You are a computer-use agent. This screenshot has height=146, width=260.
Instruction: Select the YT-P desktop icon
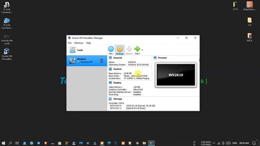click(235, 6)
